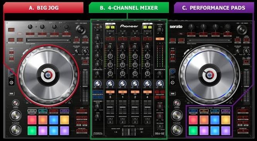Click the channel 1 TRIM knob
Viewport: 257px width, 141px height.
point(123,47)
